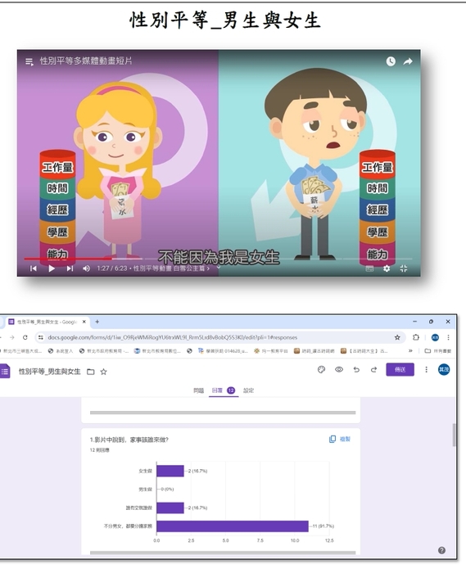Click the Watch later clock icon
The image size is (466, 573).
pyautogui.click(x=391, y=61)
